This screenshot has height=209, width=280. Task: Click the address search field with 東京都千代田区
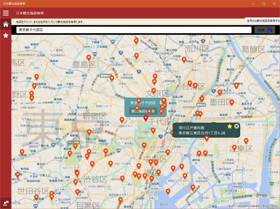pyautogui.click(x=134, y=30)
